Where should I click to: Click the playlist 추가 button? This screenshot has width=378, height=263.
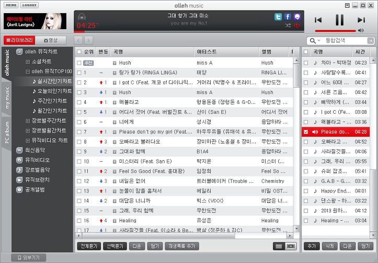click(x=312, y=246)
